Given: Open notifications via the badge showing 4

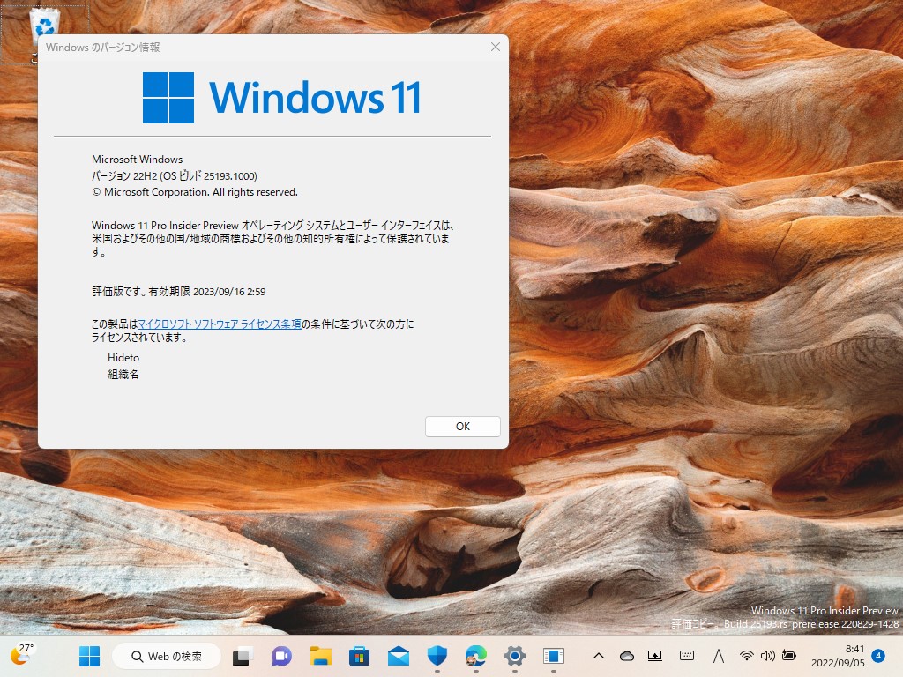Looking at the screenshot, I should pos(877,656).
